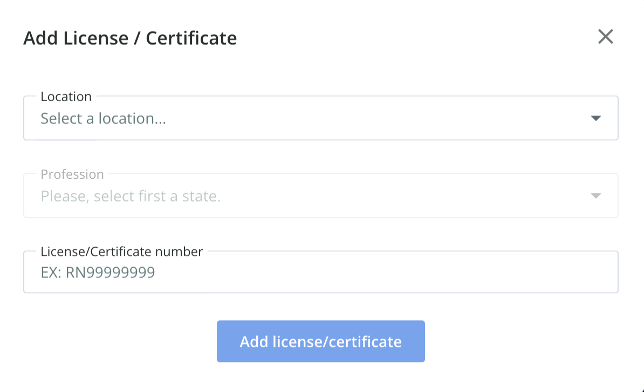The width and height of the screenshot is (644, 392).
Task: Submit the form with the blue button
Action: point(320,341)
